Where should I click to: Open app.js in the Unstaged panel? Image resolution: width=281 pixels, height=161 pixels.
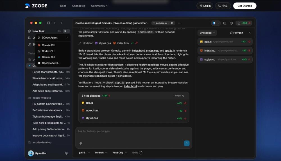(225, 42)
